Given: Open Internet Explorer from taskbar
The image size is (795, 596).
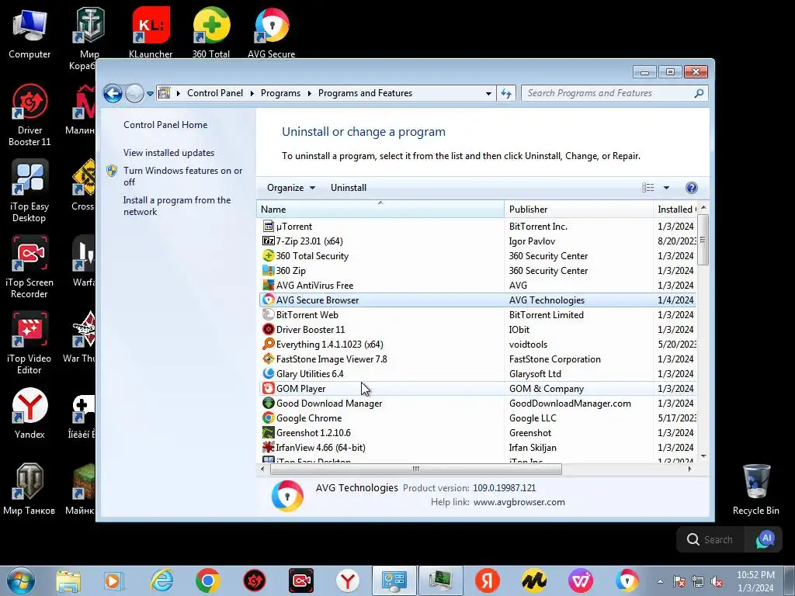Looking at the screenshot, I should point(161,580).
